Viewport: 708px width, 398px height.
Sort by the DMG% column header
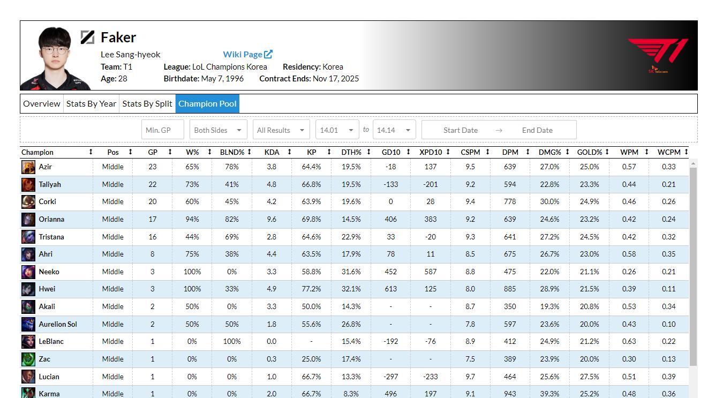coord(549,152)
